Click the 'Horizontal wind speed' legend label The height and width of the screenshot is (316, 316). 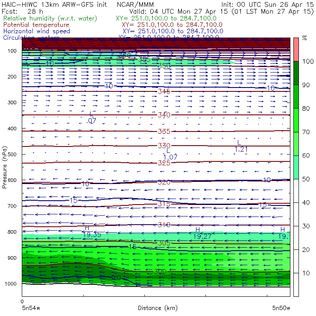point(37,31)
